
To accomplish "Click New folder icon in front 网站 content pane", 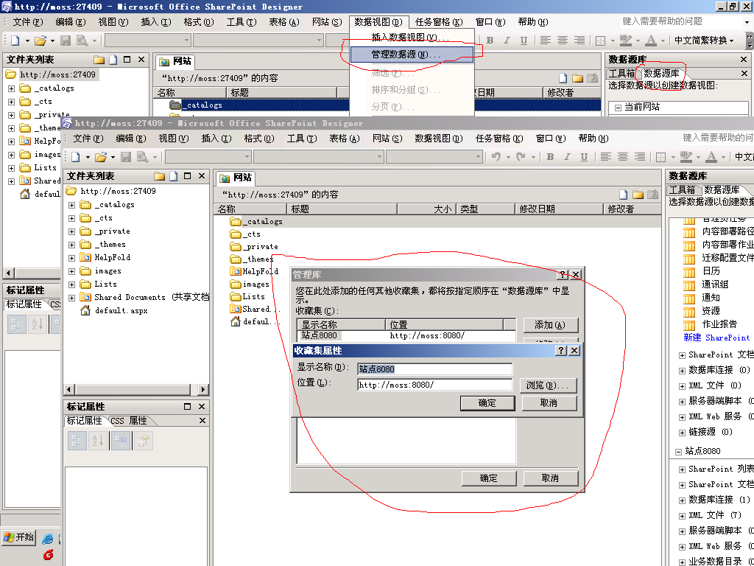I will point(638,195).
